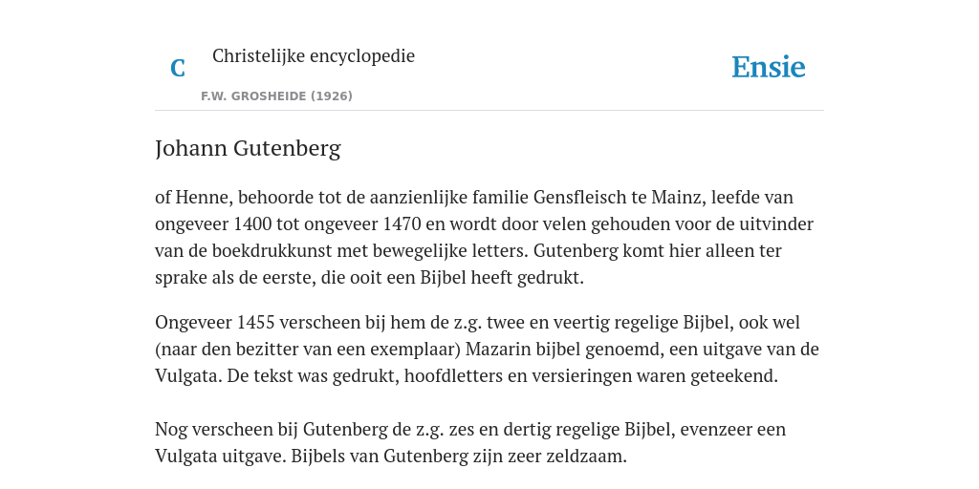Open the Ensie logo homepage link

click(769, 68)
